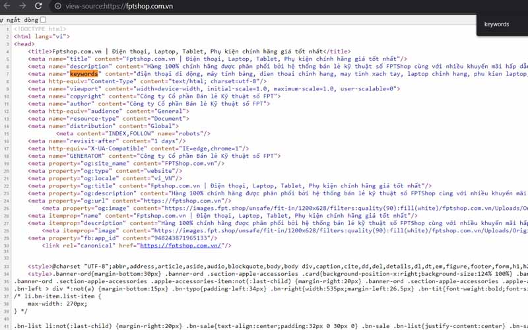Click the itemprop="description" meta line

tap(278, 223)
